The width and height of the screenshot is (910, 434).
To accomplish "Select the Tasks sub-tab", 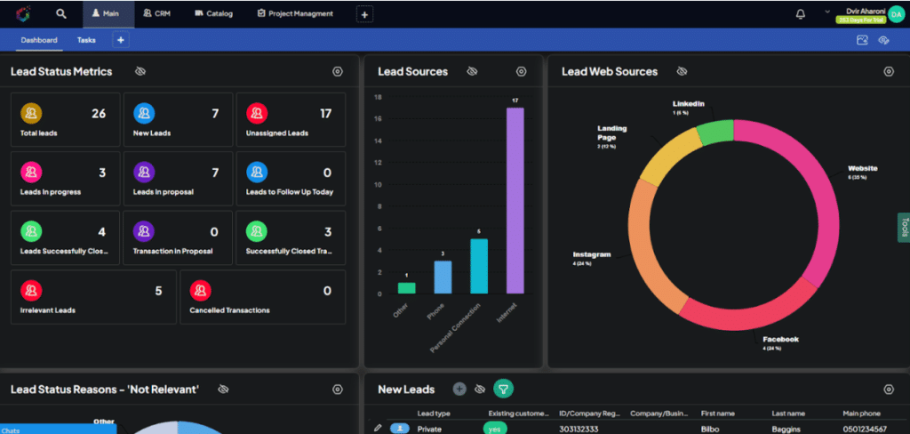I will click(86, 40).
